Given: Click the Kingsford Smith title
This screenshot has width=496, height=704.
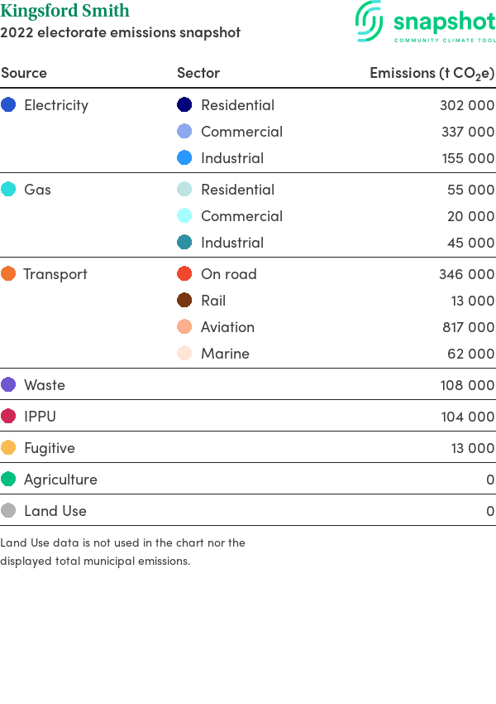Looking at the screenshot, I should click(65, 10).
